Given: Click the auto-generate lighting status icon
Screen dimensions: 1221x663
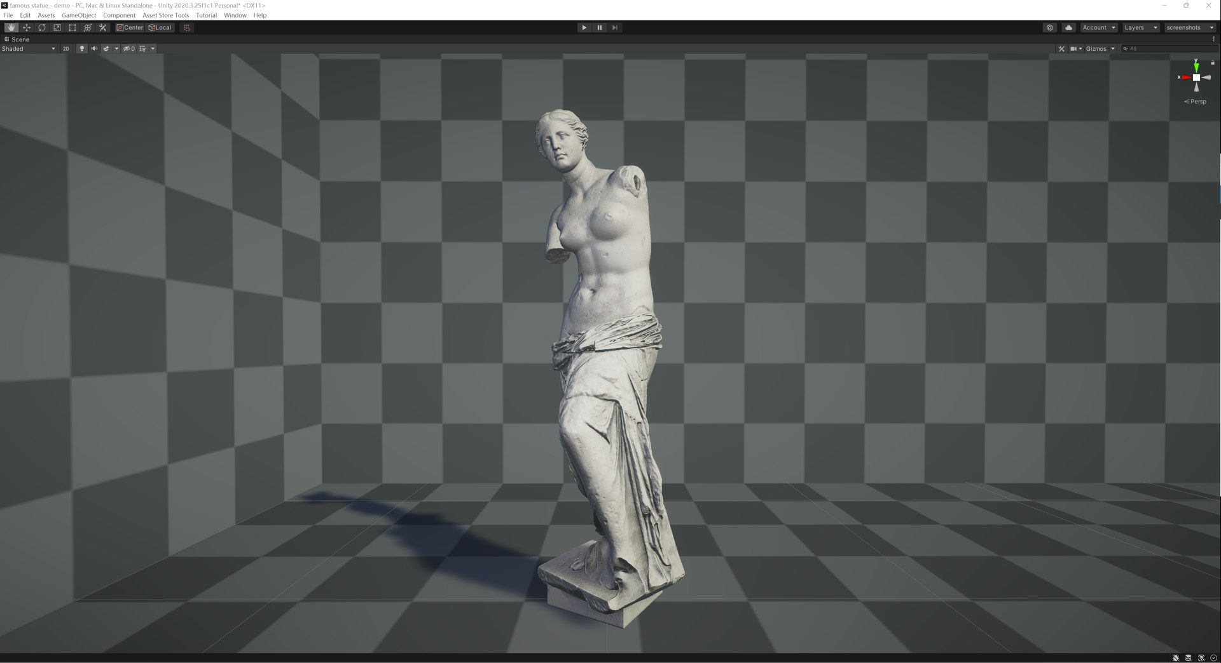Looking at the screenshot, I should point(1201,658).
